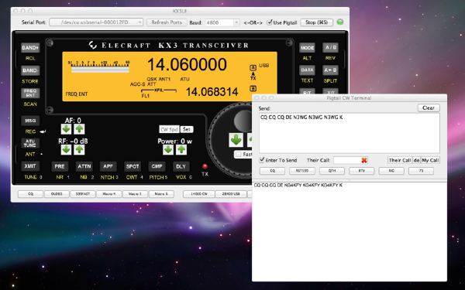Enable the Fast tuning checkbox
465x290 pixels.
(238, 154)
